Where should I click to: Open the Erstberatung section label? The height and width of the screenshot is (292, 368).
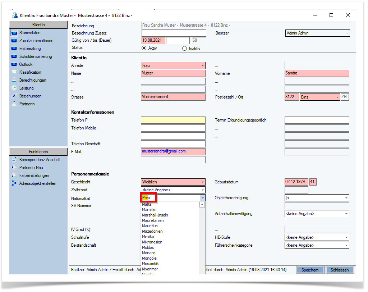pyautogui.click(x=30, y=49)
